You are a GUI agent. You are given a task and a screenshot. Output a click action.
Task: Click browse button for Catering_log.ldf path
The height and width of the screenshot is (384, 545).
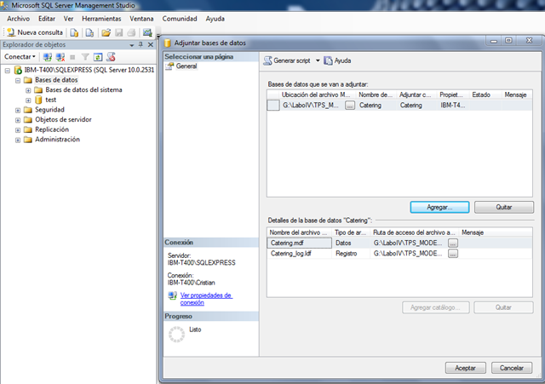452,254
